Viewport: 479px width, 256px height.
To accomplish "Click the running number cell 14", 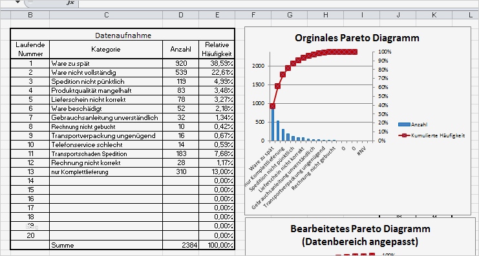I will click(30, 181).
